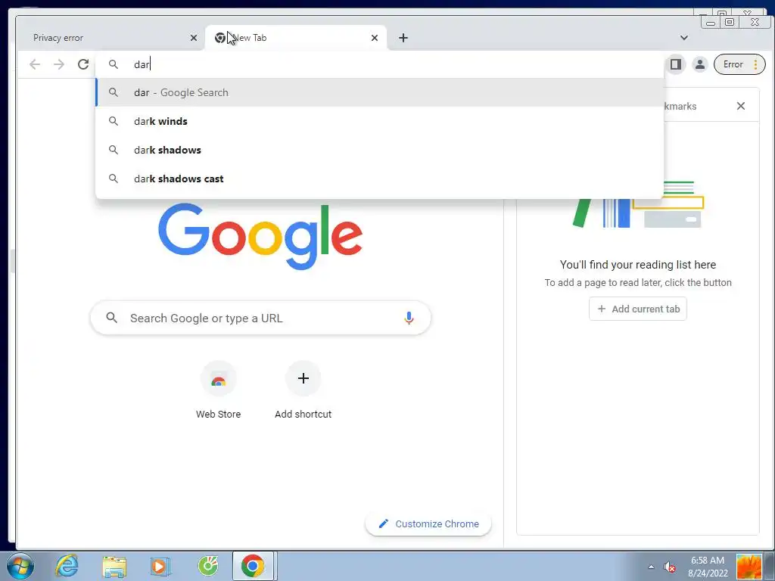Open Windows Explorer from the taskbar
775x581 pixels.
point(114,566)
